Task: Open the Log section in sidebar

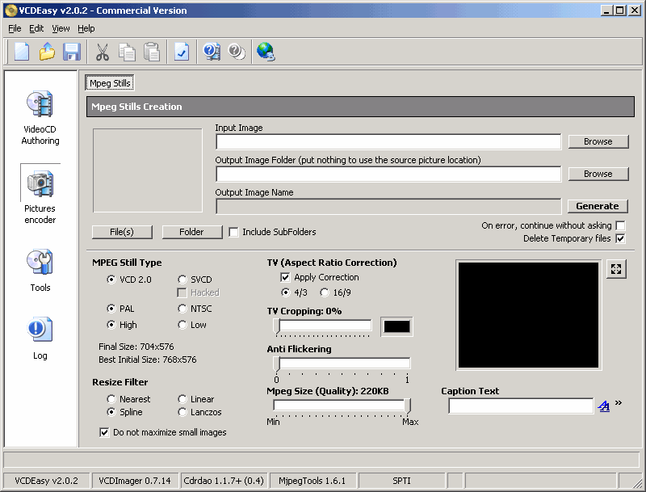Action: pos(40,338)
